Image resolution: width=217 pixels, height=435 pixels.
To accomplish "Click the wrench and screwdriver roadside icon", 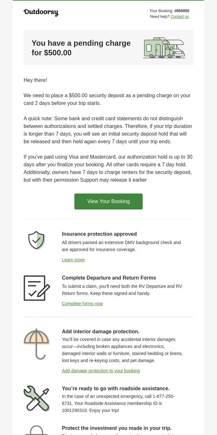I will 36,398.
